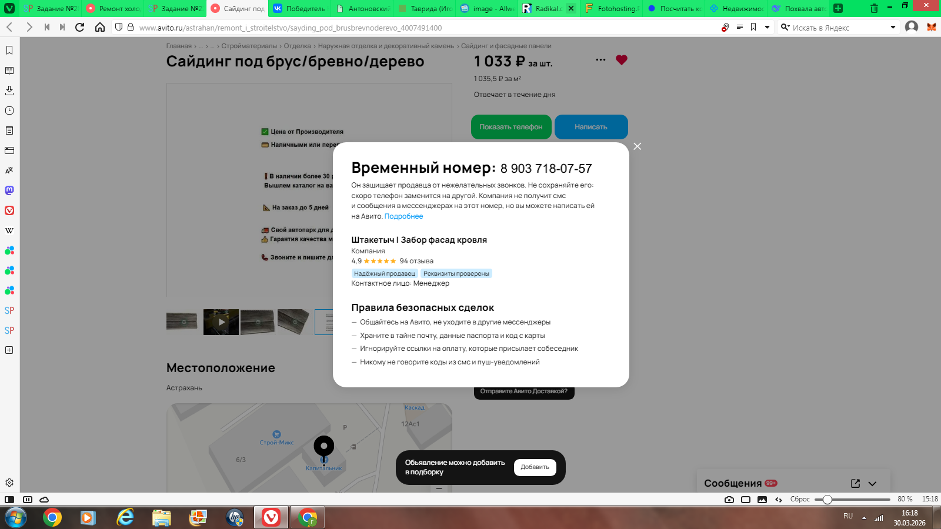Screen dimensions: 941x529
Task: Open the tracker blocker shield
Action: [119, 27]
